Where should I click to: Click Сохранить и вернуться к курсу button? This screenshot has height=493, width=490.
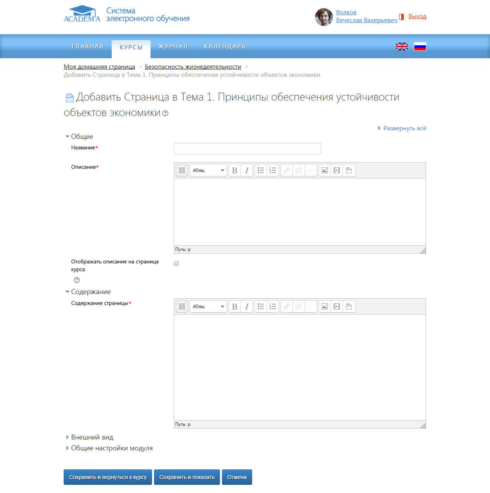coord(108,477)
